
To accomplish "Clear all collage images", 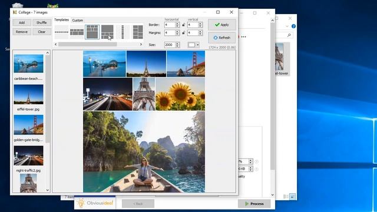I will point(42,32).
